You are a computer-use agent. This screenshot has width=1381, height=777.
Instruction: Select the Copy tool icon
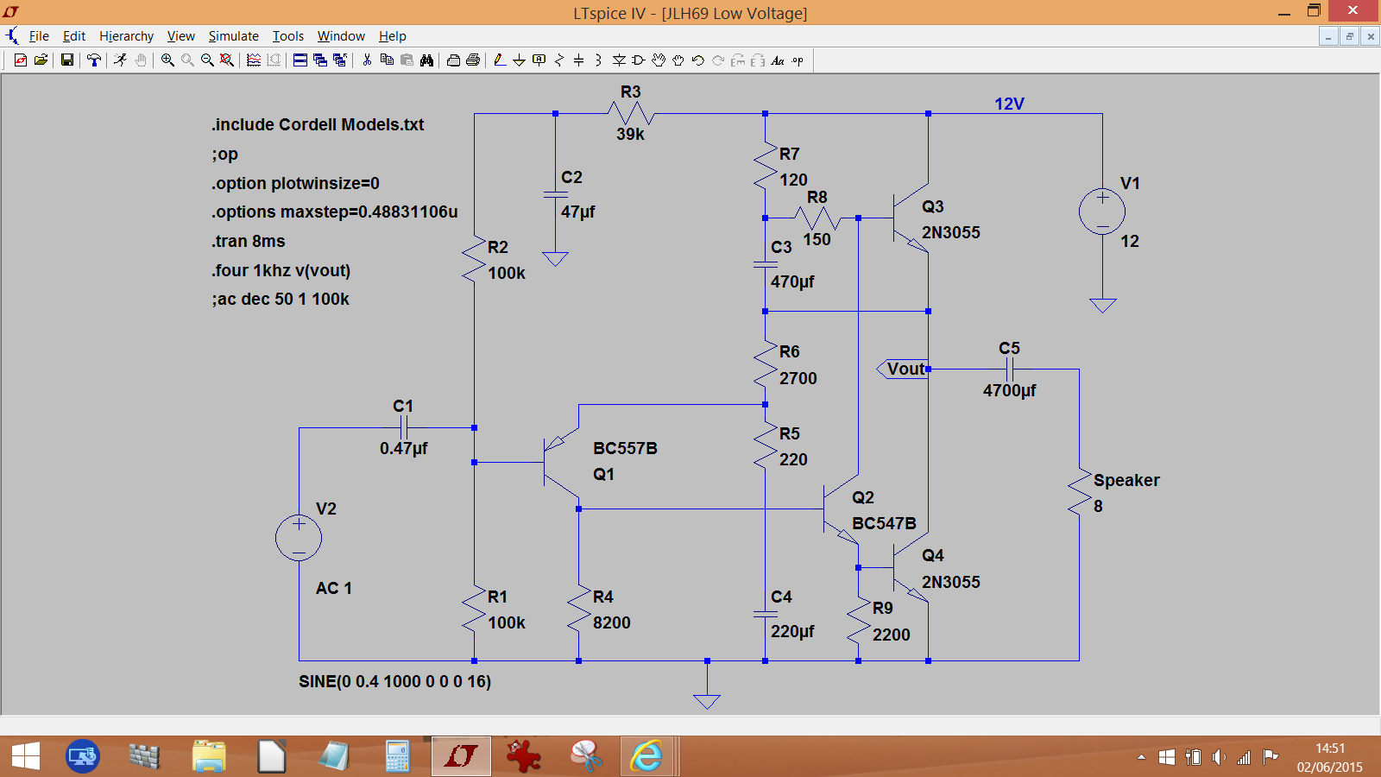(387, 60)
